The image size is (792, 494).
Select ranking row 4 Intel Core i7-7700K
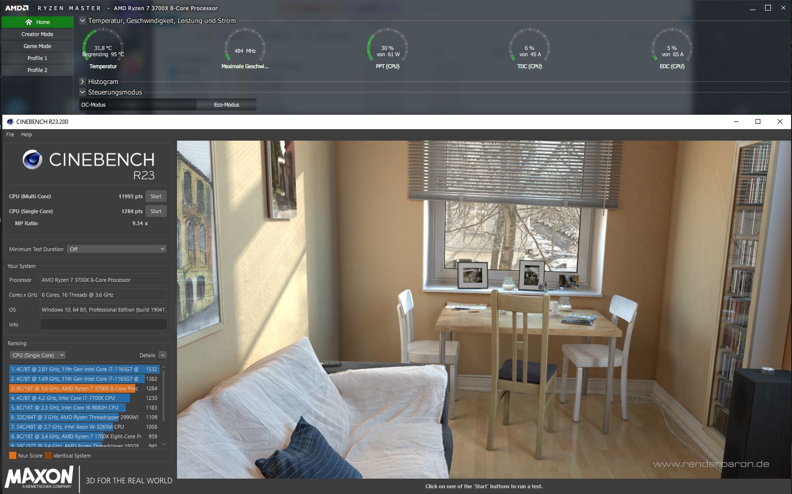(x=84, y=398)
